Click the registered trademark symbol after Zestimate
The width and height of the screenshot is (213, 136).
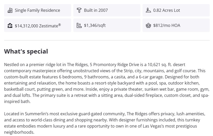[60, 25]
